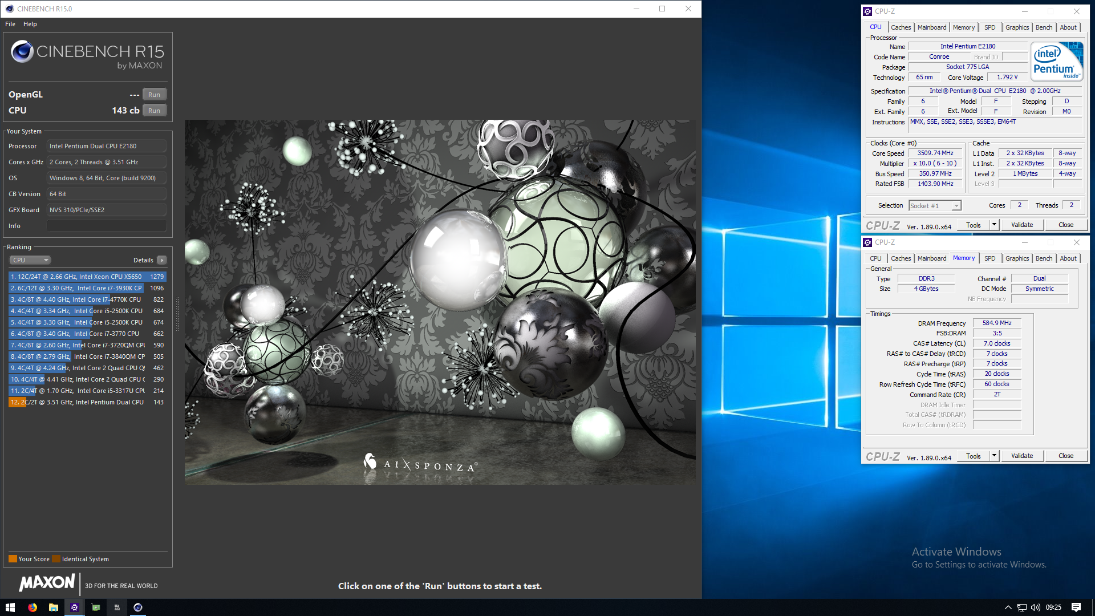This screenshot has height=616, width=1095.
Task: Click Tools button in lower CPU-Z window
Action: (973, 456)
